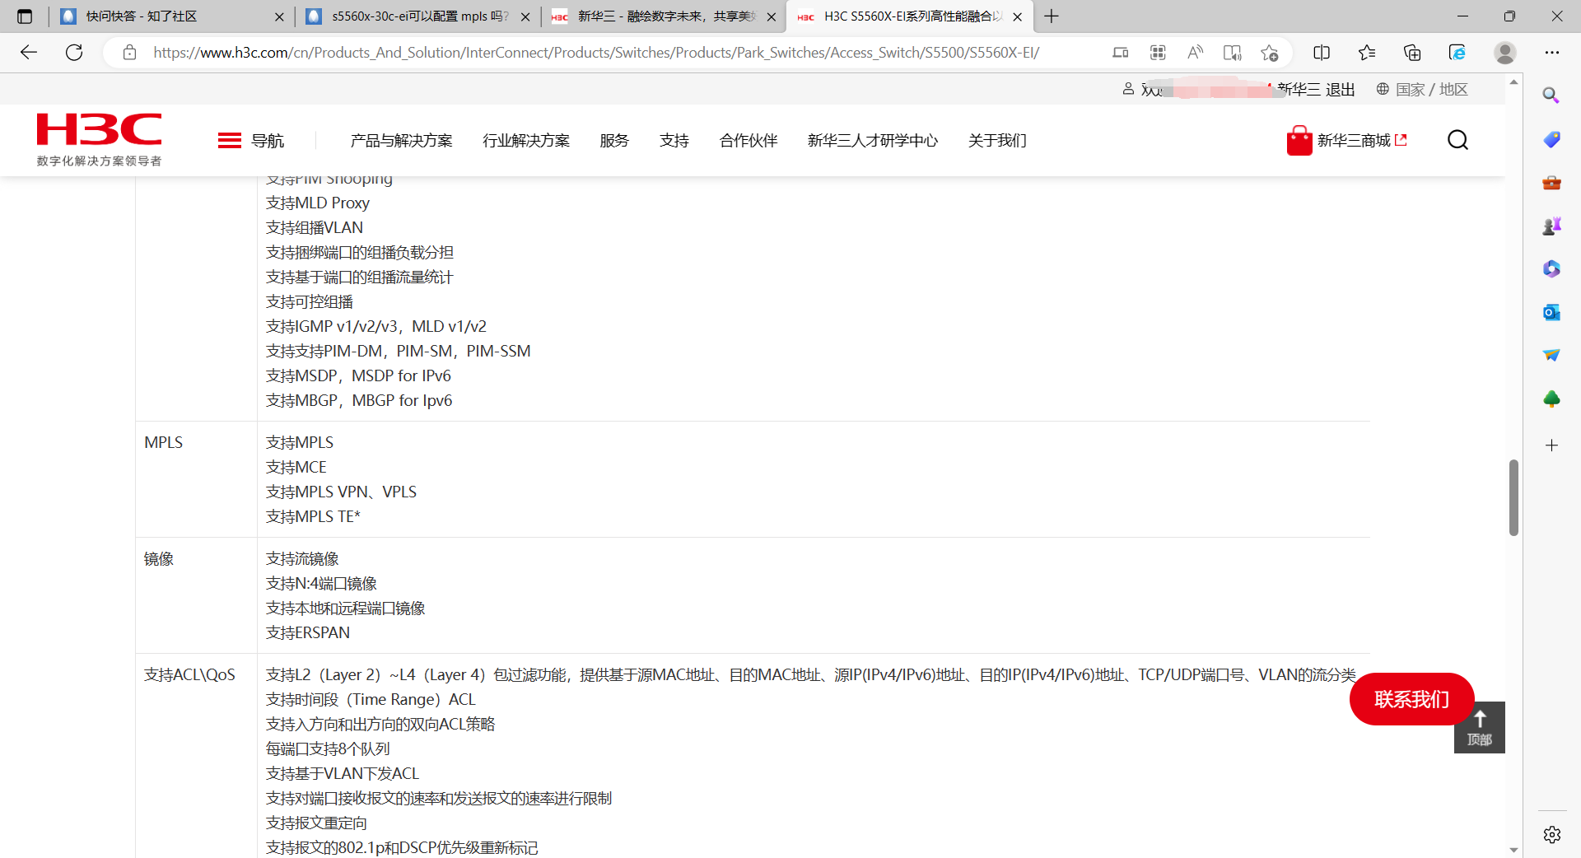The height and width of the screenshot is (858, 1581).
Task: Add this page to favorites star
Action: pos(1269,53)
